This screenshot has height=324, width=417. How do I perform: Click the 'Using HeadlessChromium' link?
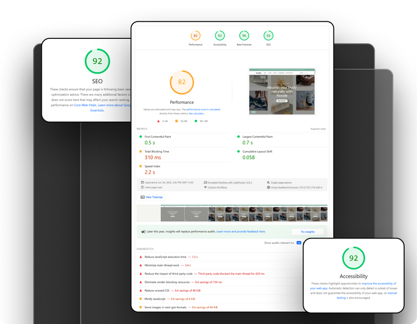296,187
